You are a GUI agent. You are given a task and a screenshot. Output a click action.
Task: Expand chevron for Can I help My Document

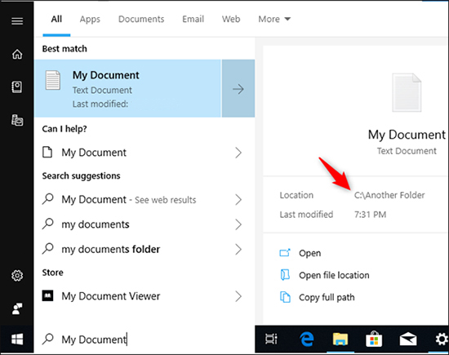pyautogui.click(x=238, y=153)
